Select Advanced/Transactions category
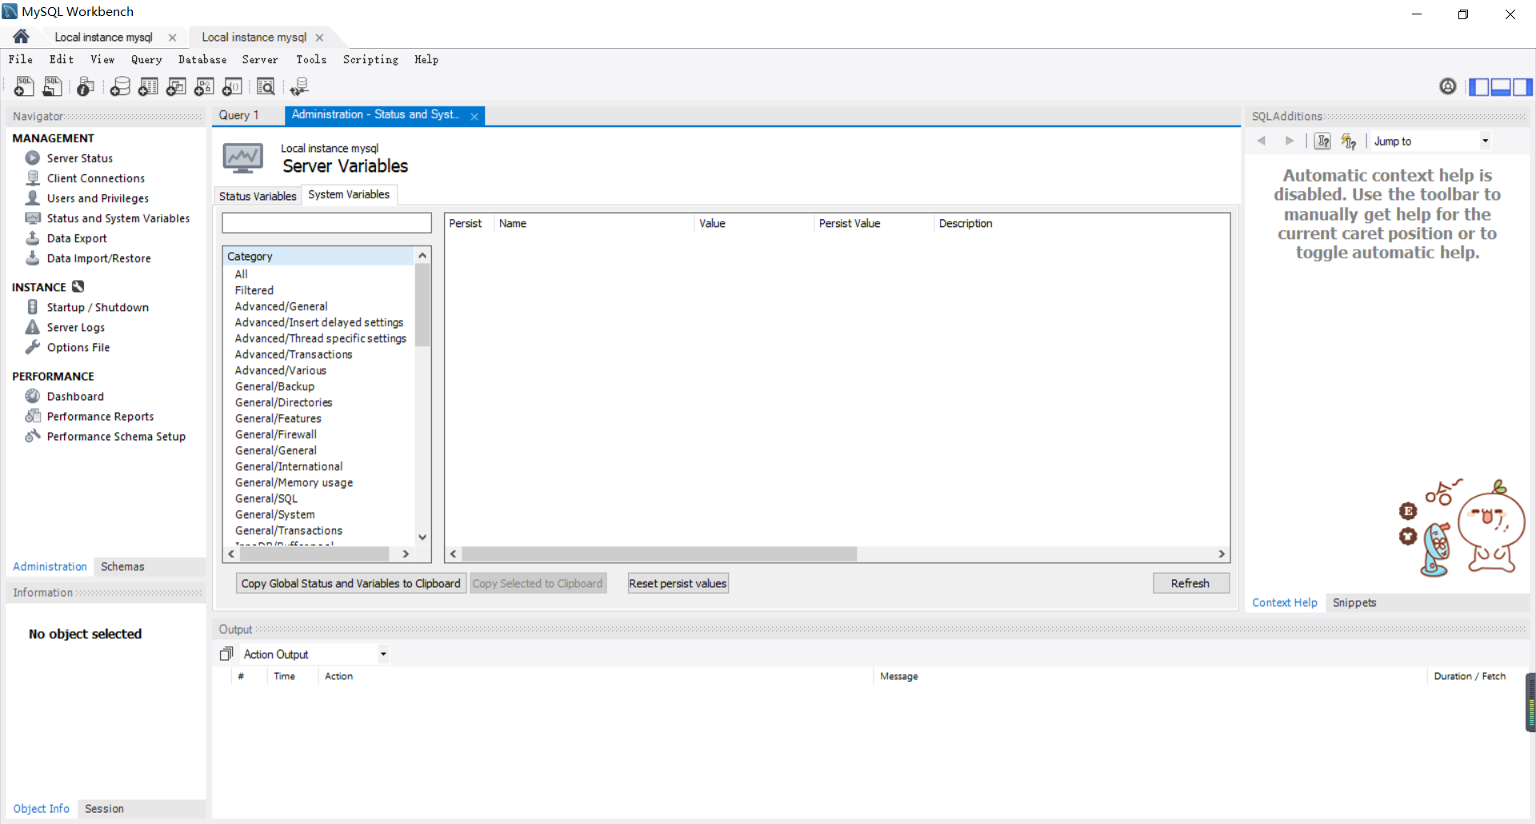This screenshot has width=1536, height=824. [294, 354]
